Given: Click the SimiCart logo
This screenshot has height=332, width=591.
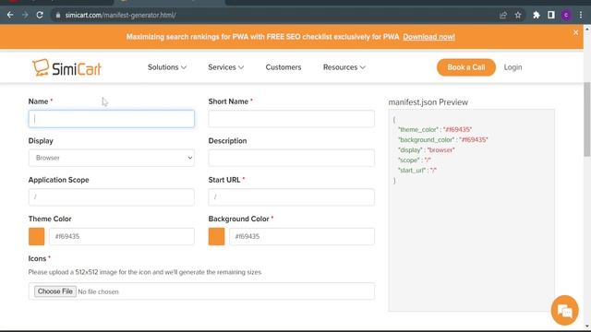Looking at the screenshot, I should click(x=66, y=67).
